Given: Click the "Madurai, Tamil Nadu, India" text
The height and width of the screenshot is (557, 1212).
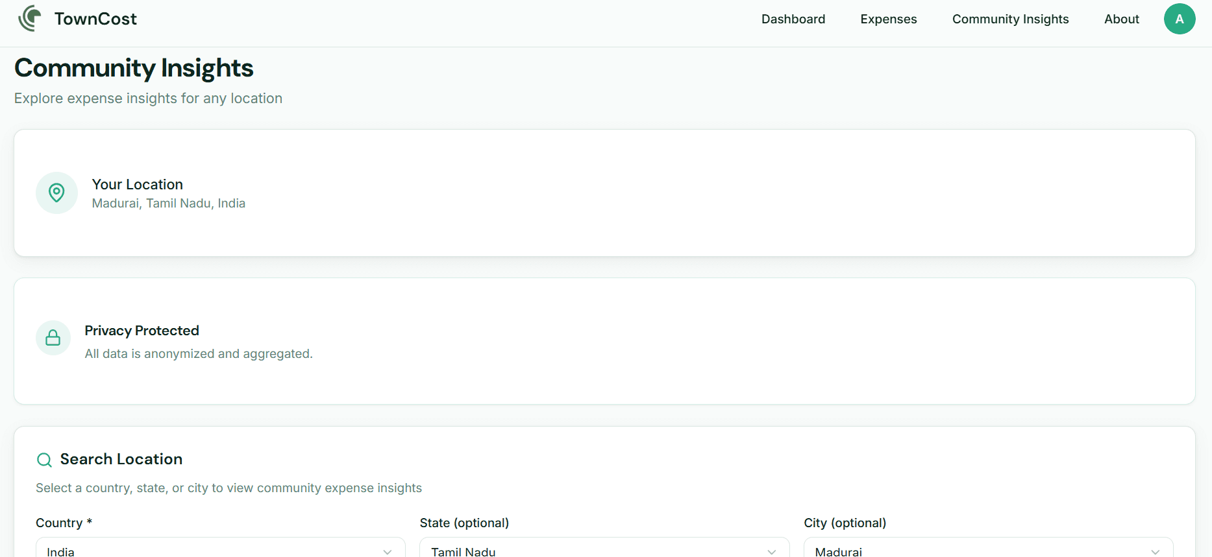Looking at the screenshot, I should click(168, 204).
